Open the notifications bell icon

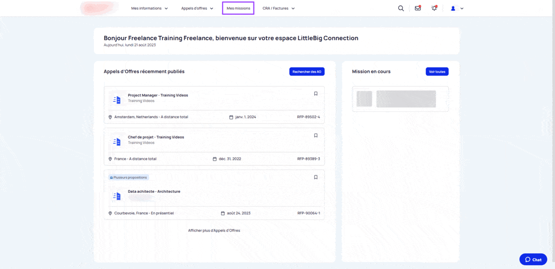tap(434, 8)
